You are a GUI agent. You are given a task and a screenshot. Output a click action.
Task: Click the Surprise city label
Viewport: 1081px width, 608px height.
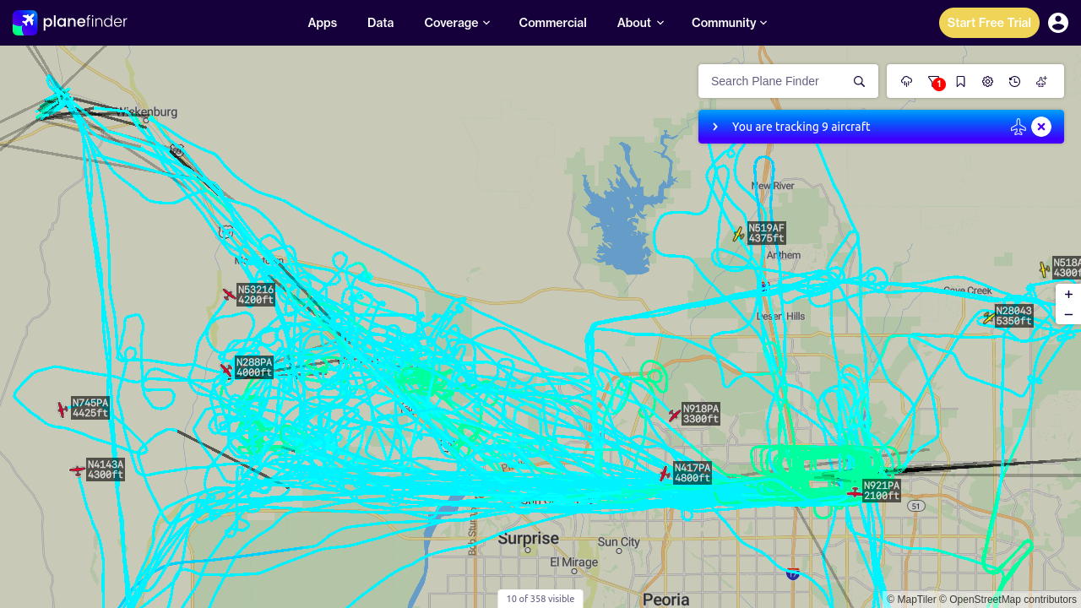pyautogui.click(x=529, y=538)
